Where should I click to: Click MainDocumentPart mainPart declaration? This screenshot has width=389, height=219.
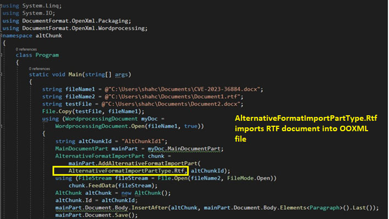point(97,149)
